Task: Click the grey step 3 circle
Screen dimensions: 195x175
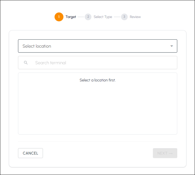Action: pyautogui.click(x=124, y=17)
